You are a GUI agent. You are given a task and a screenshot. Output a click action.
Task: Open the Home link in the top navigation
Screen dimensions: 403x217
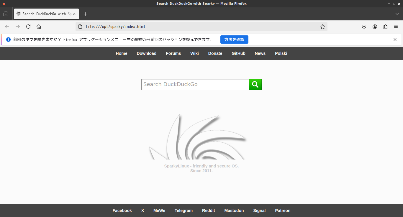point(122,53)
